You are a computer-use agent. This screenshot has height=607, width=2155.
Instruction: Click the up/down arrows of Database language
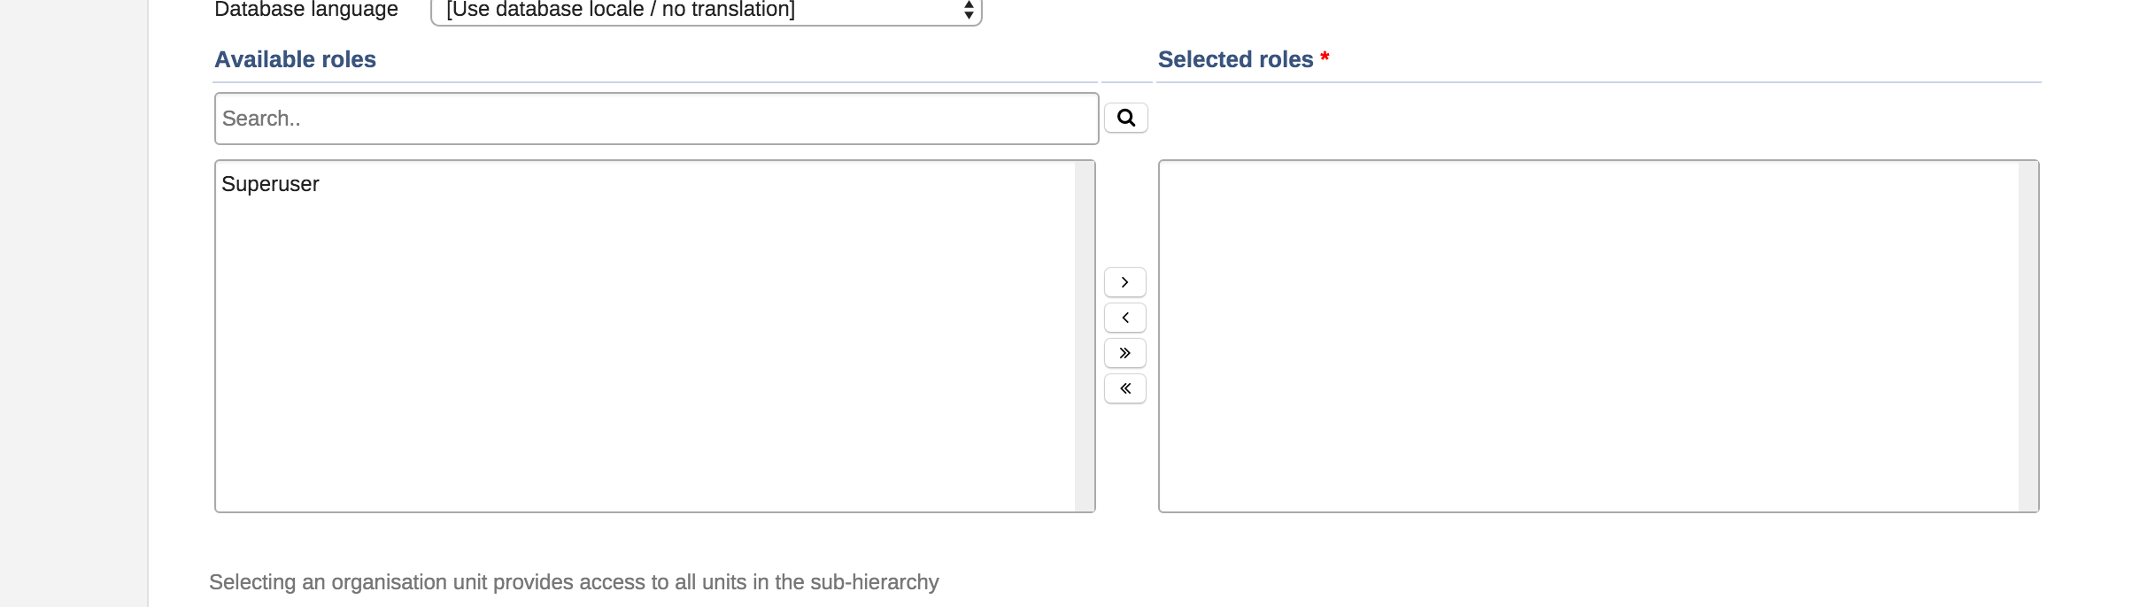pos(969,11)
